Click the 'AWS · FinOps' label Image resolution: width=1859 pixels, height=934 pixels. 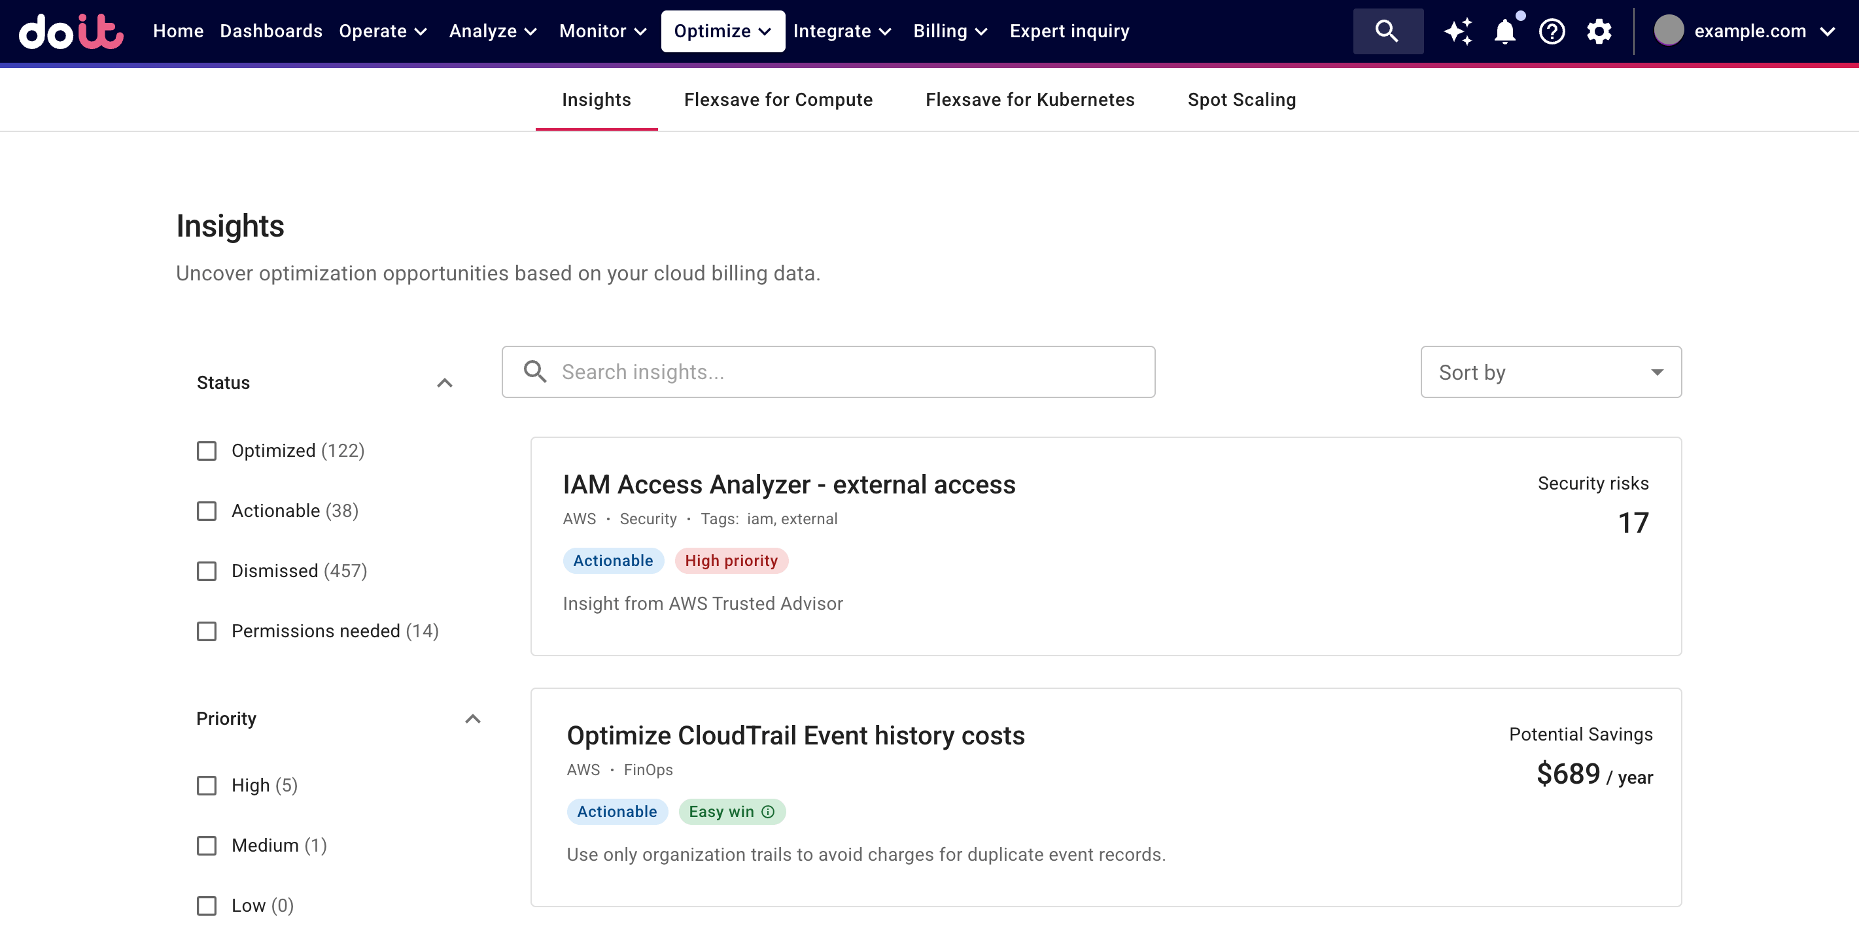pos(619,769)
